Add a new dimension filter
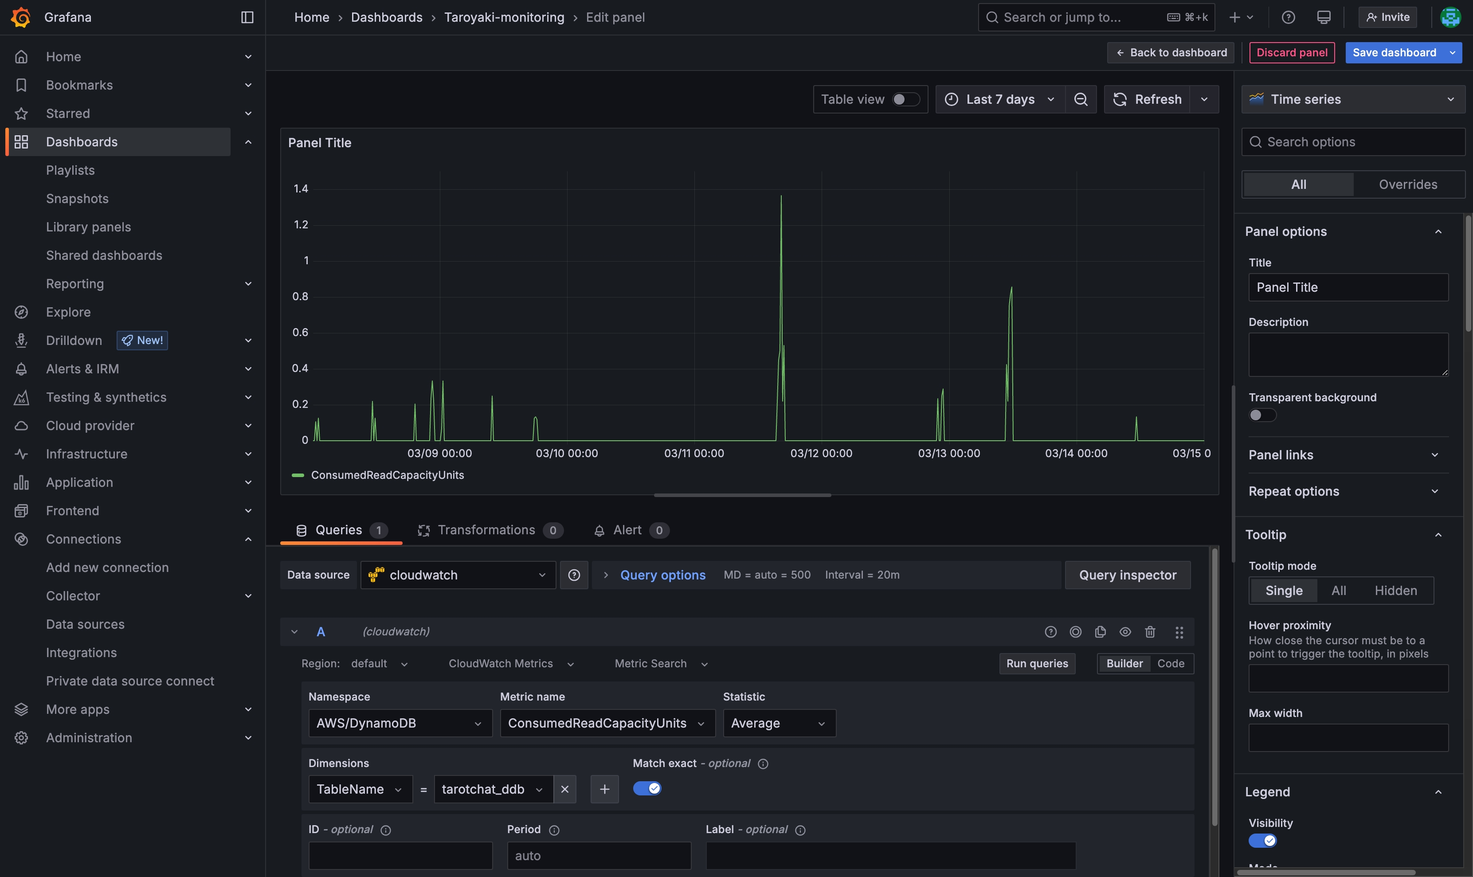This screenshot has height=877, width=1473. point(604,789)
